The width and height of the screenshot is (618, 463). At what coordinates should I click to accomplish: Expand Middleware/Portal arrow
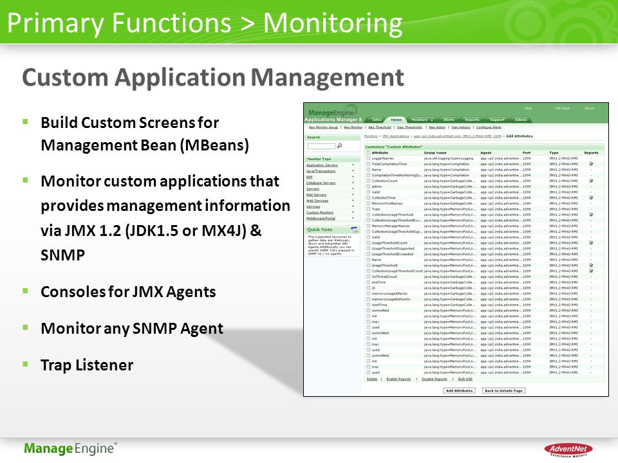[353, 218]
